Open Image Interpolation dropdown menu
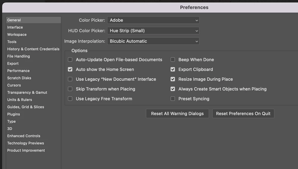The width and height of the screenshot is (298, 169). [x=153, y=41]
